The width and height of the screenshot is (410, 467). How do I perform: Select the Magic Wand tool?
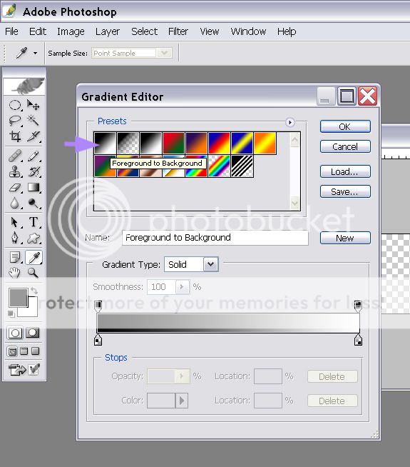[33, 121]
